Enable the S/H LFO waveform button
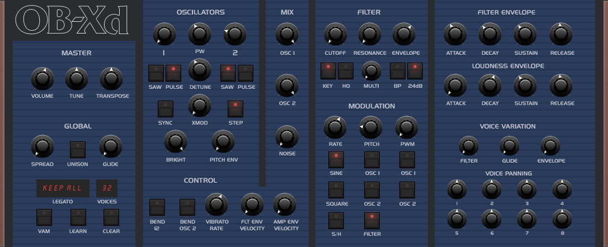This screenshot has width=608, height=247. (x=336, y=221)
